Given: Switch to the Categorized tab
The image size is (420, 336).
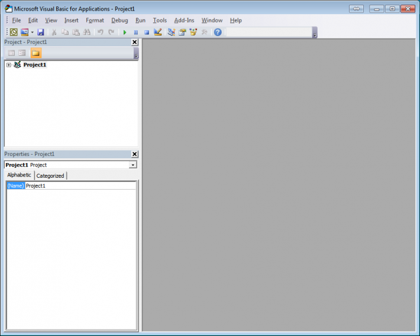Looking at the screenshot, I should coord(50,176).
